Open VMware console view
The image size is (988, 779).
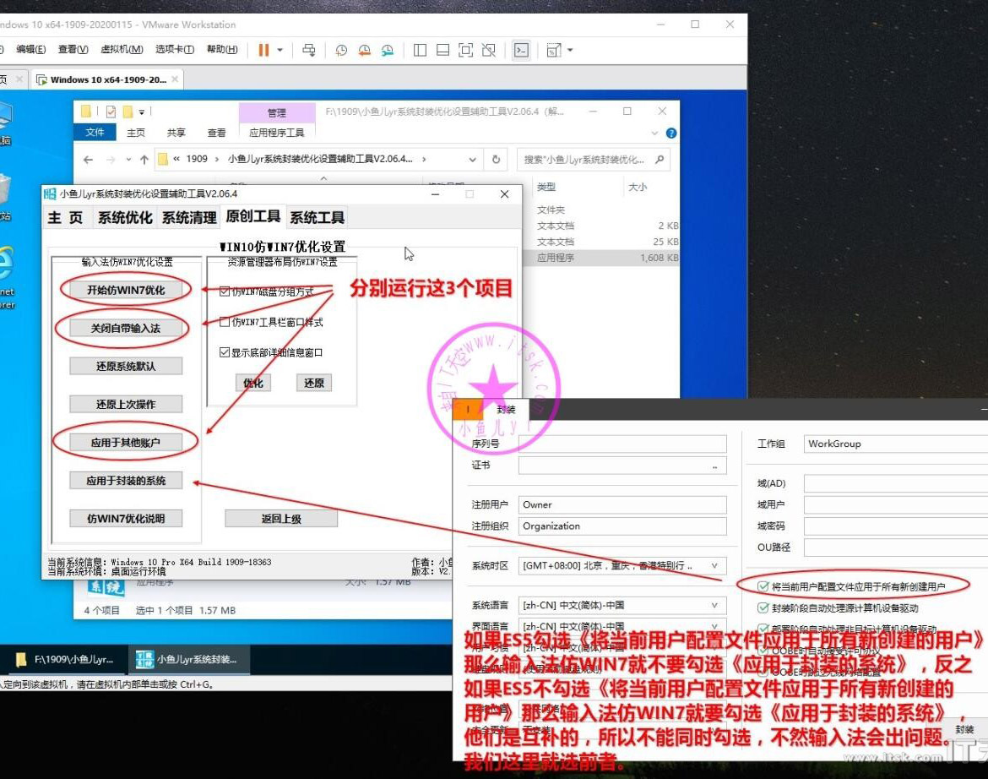pyautogui.click(x=521, y=50)
